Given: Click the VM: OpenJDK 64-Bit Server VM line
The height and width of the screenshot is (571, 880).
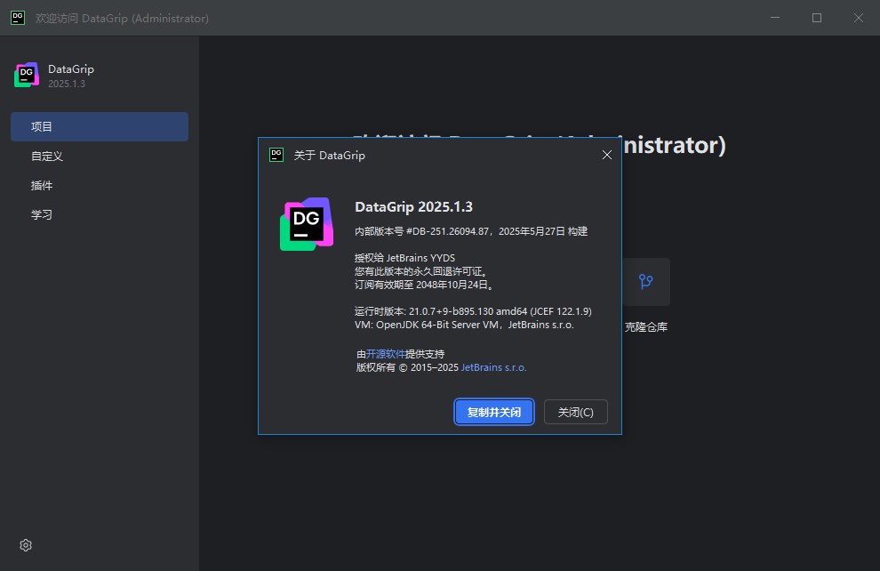Looking at the screenshot, I should [464, 325].
